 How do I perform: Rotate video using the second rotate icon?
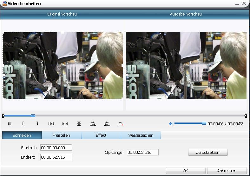point(107,124)
